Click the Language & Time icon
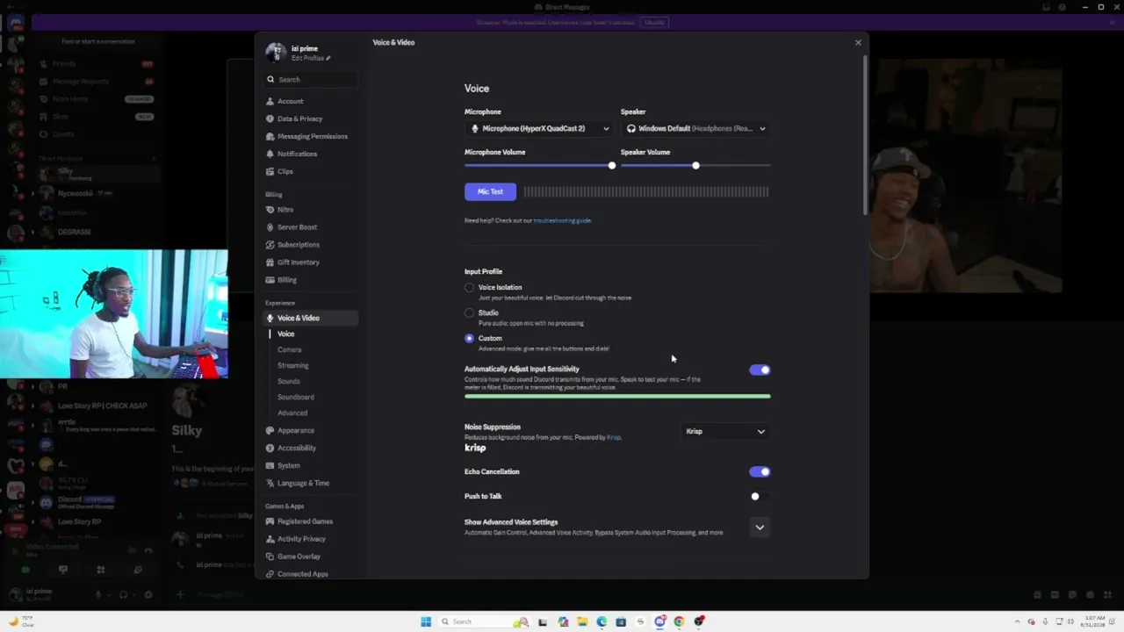 [270, 483]
